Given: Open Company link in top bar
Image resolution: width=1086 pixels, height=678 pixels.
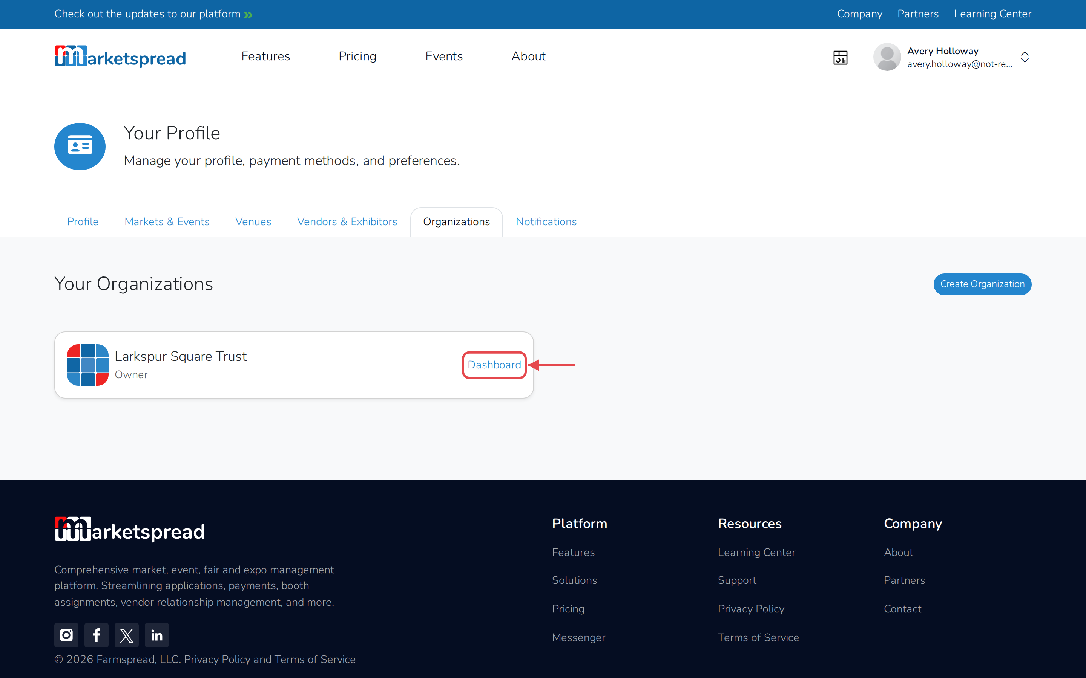Looking at the screenshot, I should point(859,14).
